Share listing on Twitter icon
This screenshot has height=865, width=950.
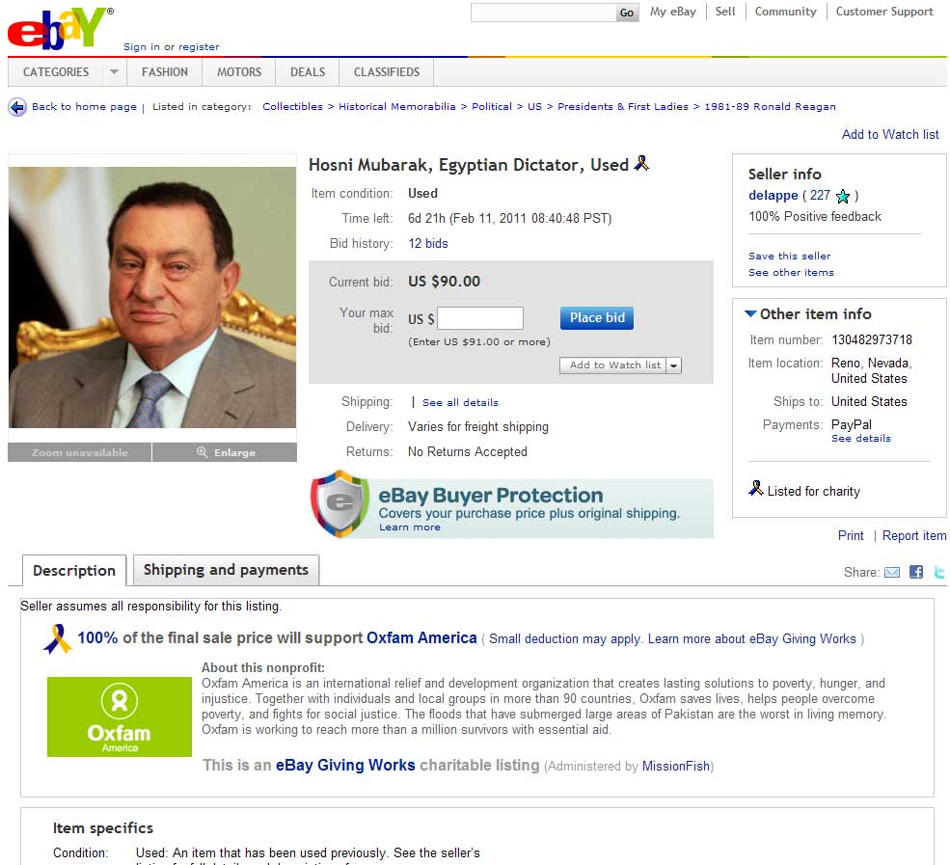click(x=939, y=572)
